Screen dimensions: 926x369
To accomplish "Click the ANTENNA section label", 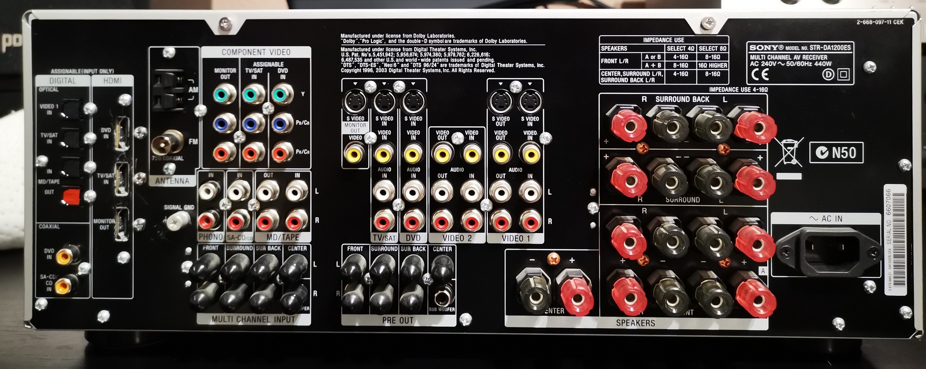I will 172,181.
